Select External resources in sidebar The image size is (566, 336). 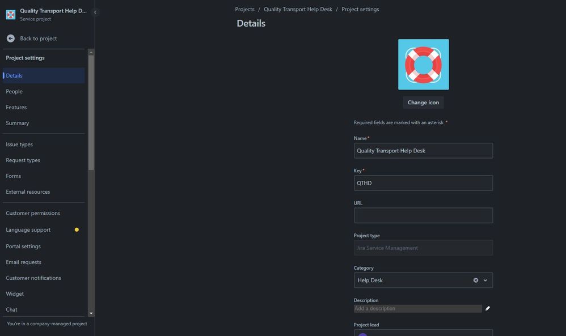[44, 192]
